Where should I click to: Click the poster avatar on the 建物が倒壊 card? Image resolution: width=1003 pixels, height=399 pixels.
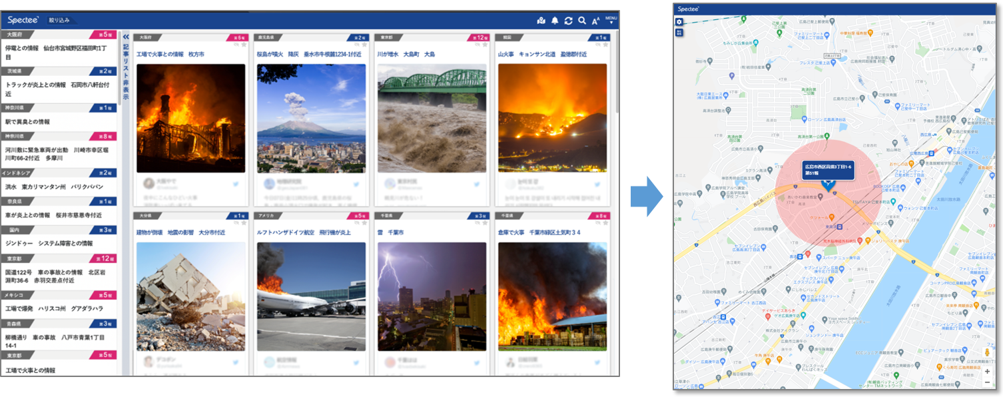tap(149, 361)
